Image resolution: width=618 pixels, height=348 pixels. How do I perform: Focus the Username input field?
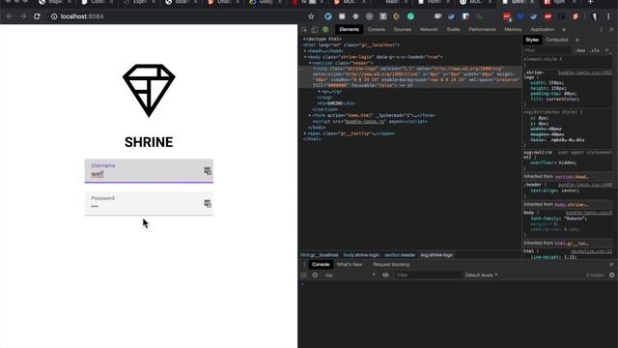tap(149, 171)
